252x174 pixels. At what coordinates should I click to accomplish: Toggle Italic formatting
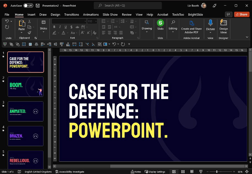[x=60, y=27]
